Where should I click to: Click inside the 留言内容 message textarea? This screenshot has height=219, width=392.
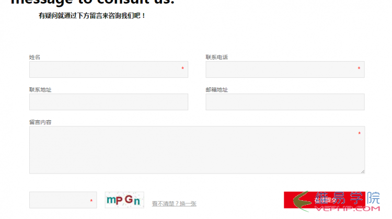(x=197, y=150)
